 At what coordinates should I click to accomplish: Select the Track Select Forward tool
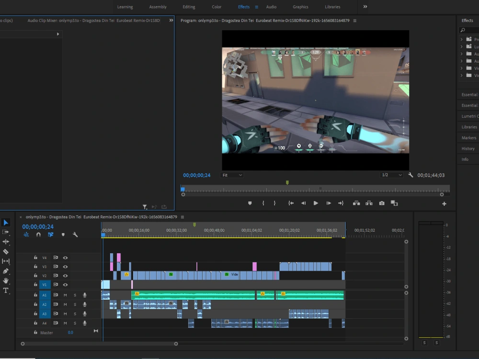pyautogui.click(x=5, y=232)
